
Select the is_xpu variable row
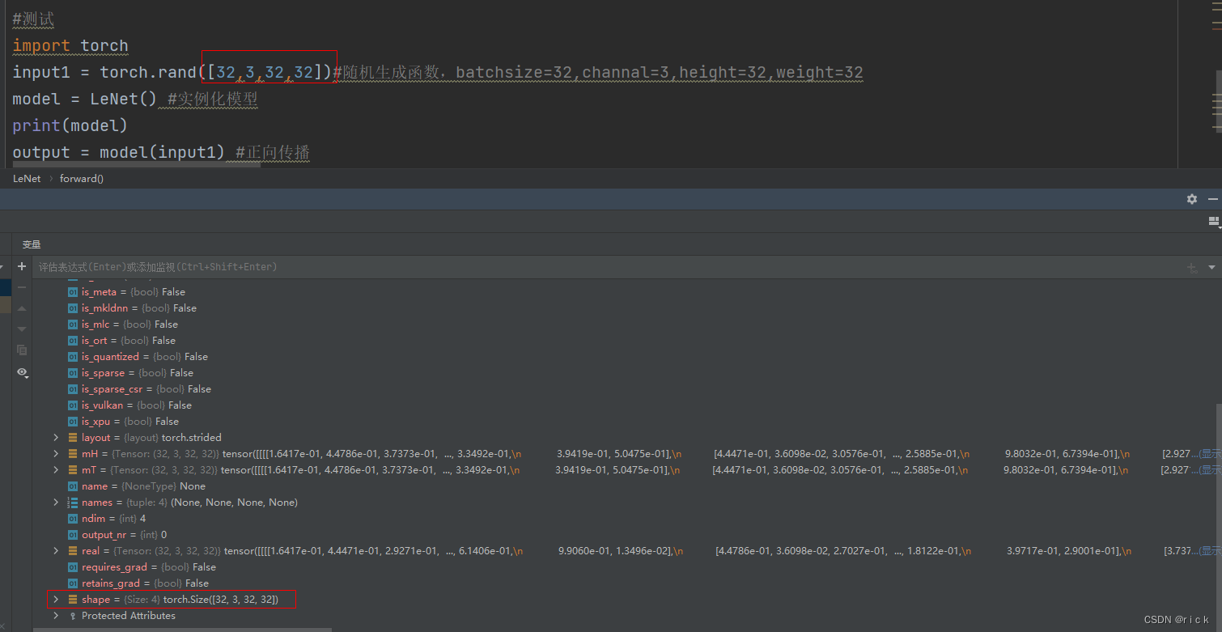[x=123, y=422]
